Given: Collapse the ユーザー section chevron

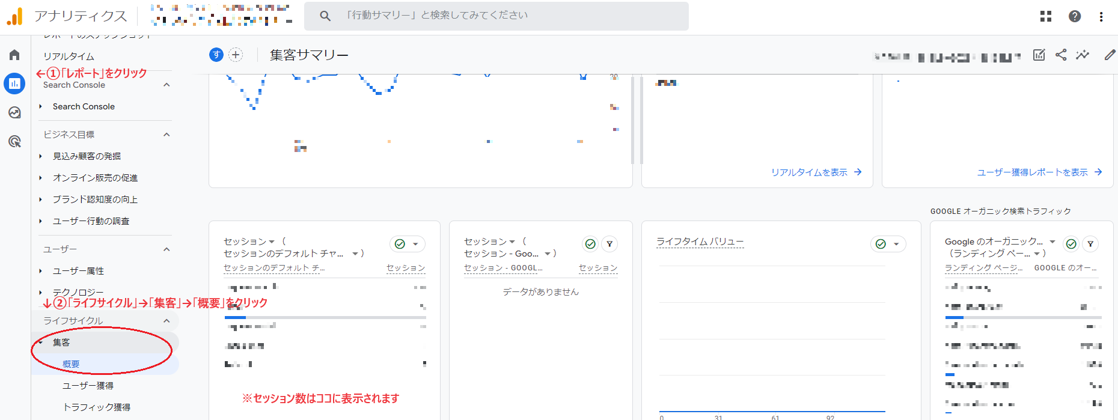Looking at the screenshot, I should click(166, 249).
